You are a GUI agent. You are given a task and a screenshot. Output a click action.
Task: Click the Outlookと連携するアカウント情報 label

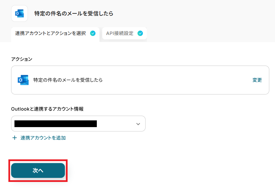click(x=47, y=109)
